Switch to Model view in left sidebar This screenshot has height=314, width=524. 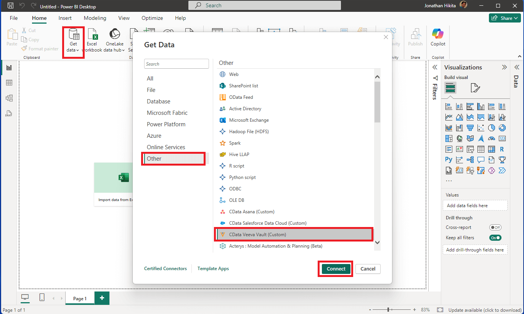coord(9,98)
